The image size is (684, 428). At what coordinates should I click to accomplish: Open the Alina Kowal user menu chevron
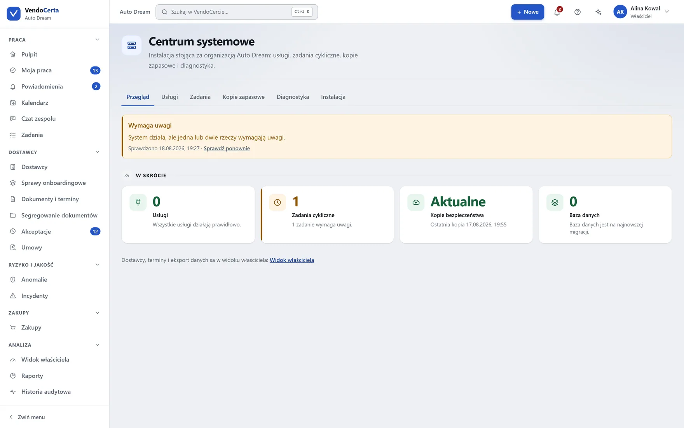667,12
